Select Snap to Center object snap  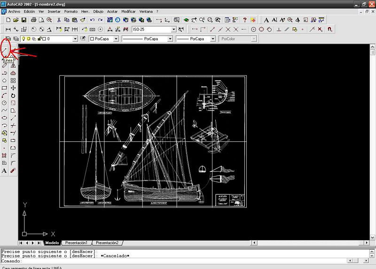pos(253,30)
